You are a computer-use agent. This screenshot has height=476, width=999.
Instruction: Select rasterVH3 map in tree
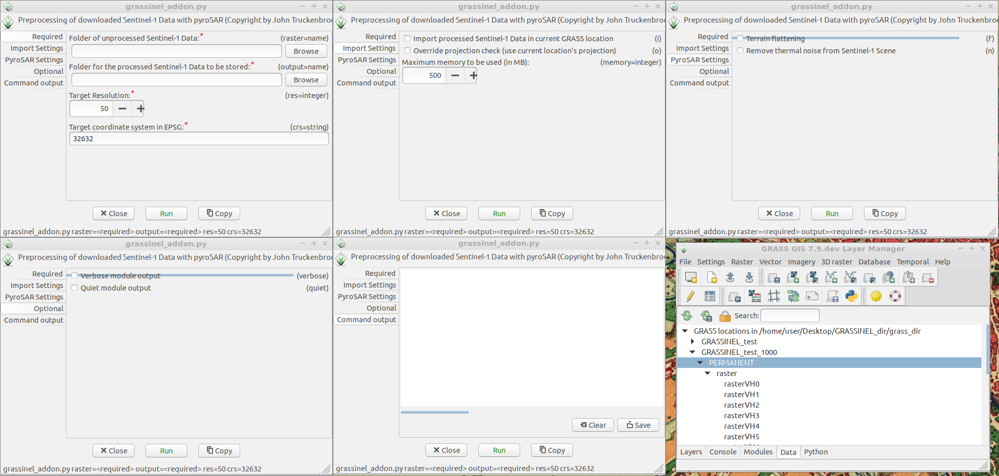(741, 416)
